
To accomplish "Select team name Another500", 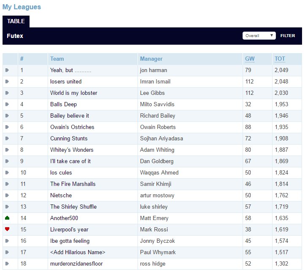I will click(64, 218).
